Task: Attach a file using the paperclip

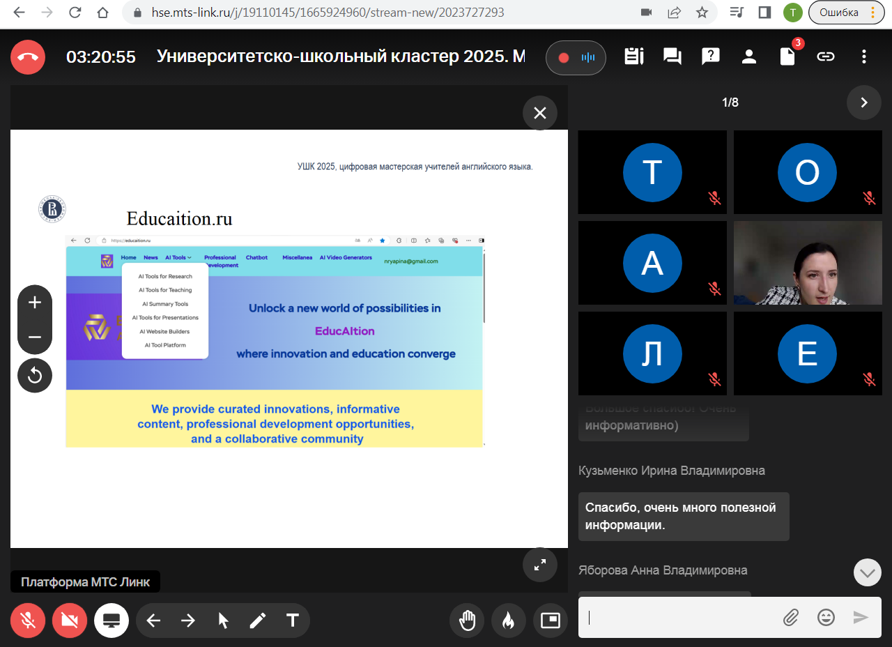Action: click(x=790, y=617)
